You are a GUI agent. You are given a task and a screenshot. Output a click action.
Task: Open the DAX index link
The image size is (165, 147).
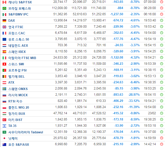pos(12,20)
